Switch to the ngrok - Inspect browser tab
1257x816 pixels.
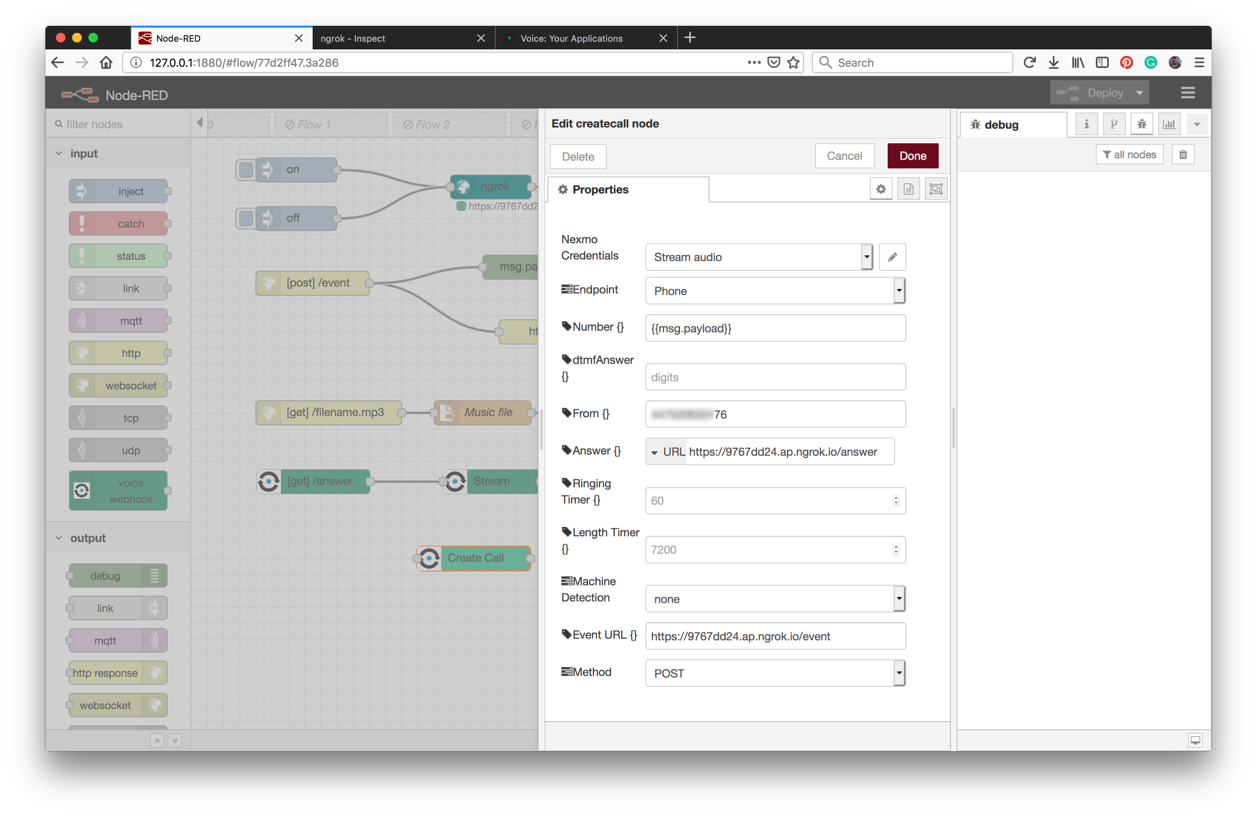click(403, 38)
